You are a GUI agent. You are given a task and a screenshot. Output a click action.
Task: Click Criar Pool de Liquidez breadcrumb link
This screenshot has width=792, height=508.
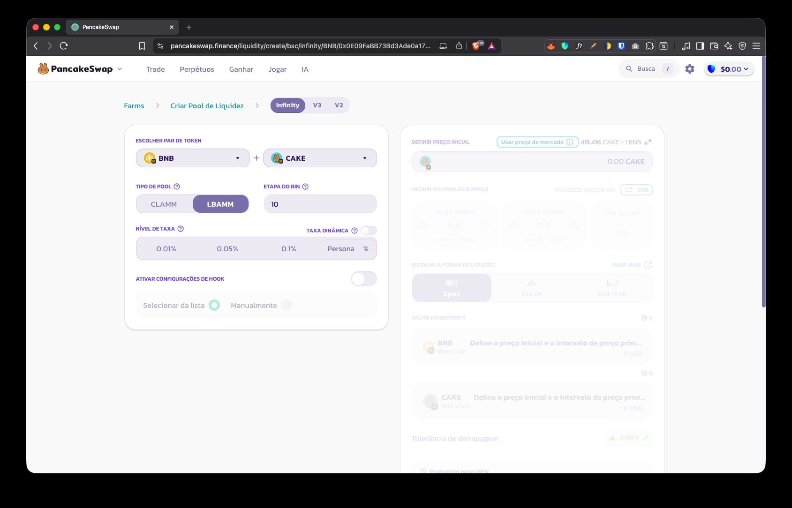pos(207,106)
